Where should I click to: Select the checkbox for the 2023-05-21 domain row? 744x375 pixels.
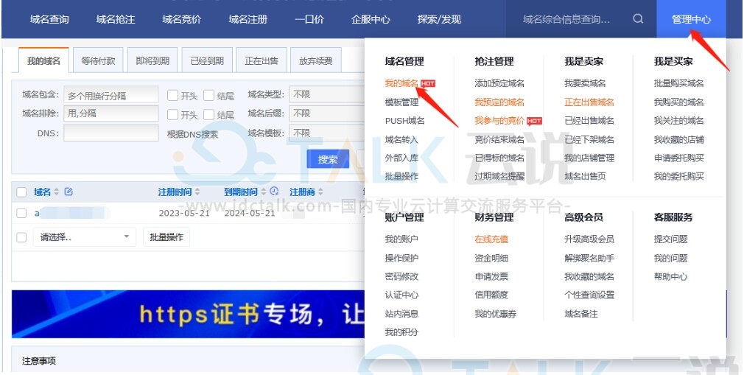21,213
